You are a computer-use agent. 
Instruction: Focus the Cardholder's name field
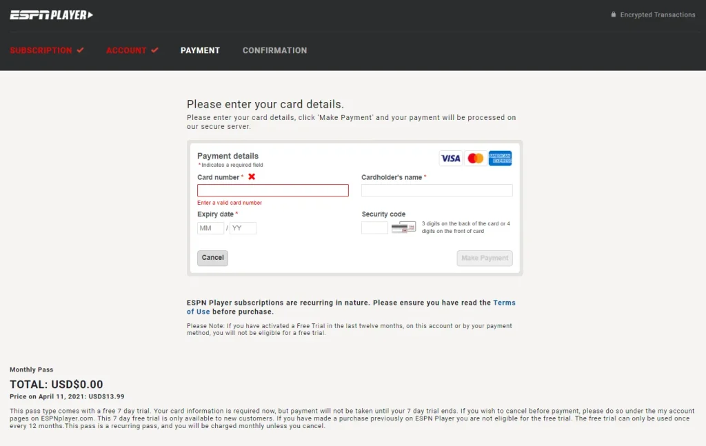(436, 190)
